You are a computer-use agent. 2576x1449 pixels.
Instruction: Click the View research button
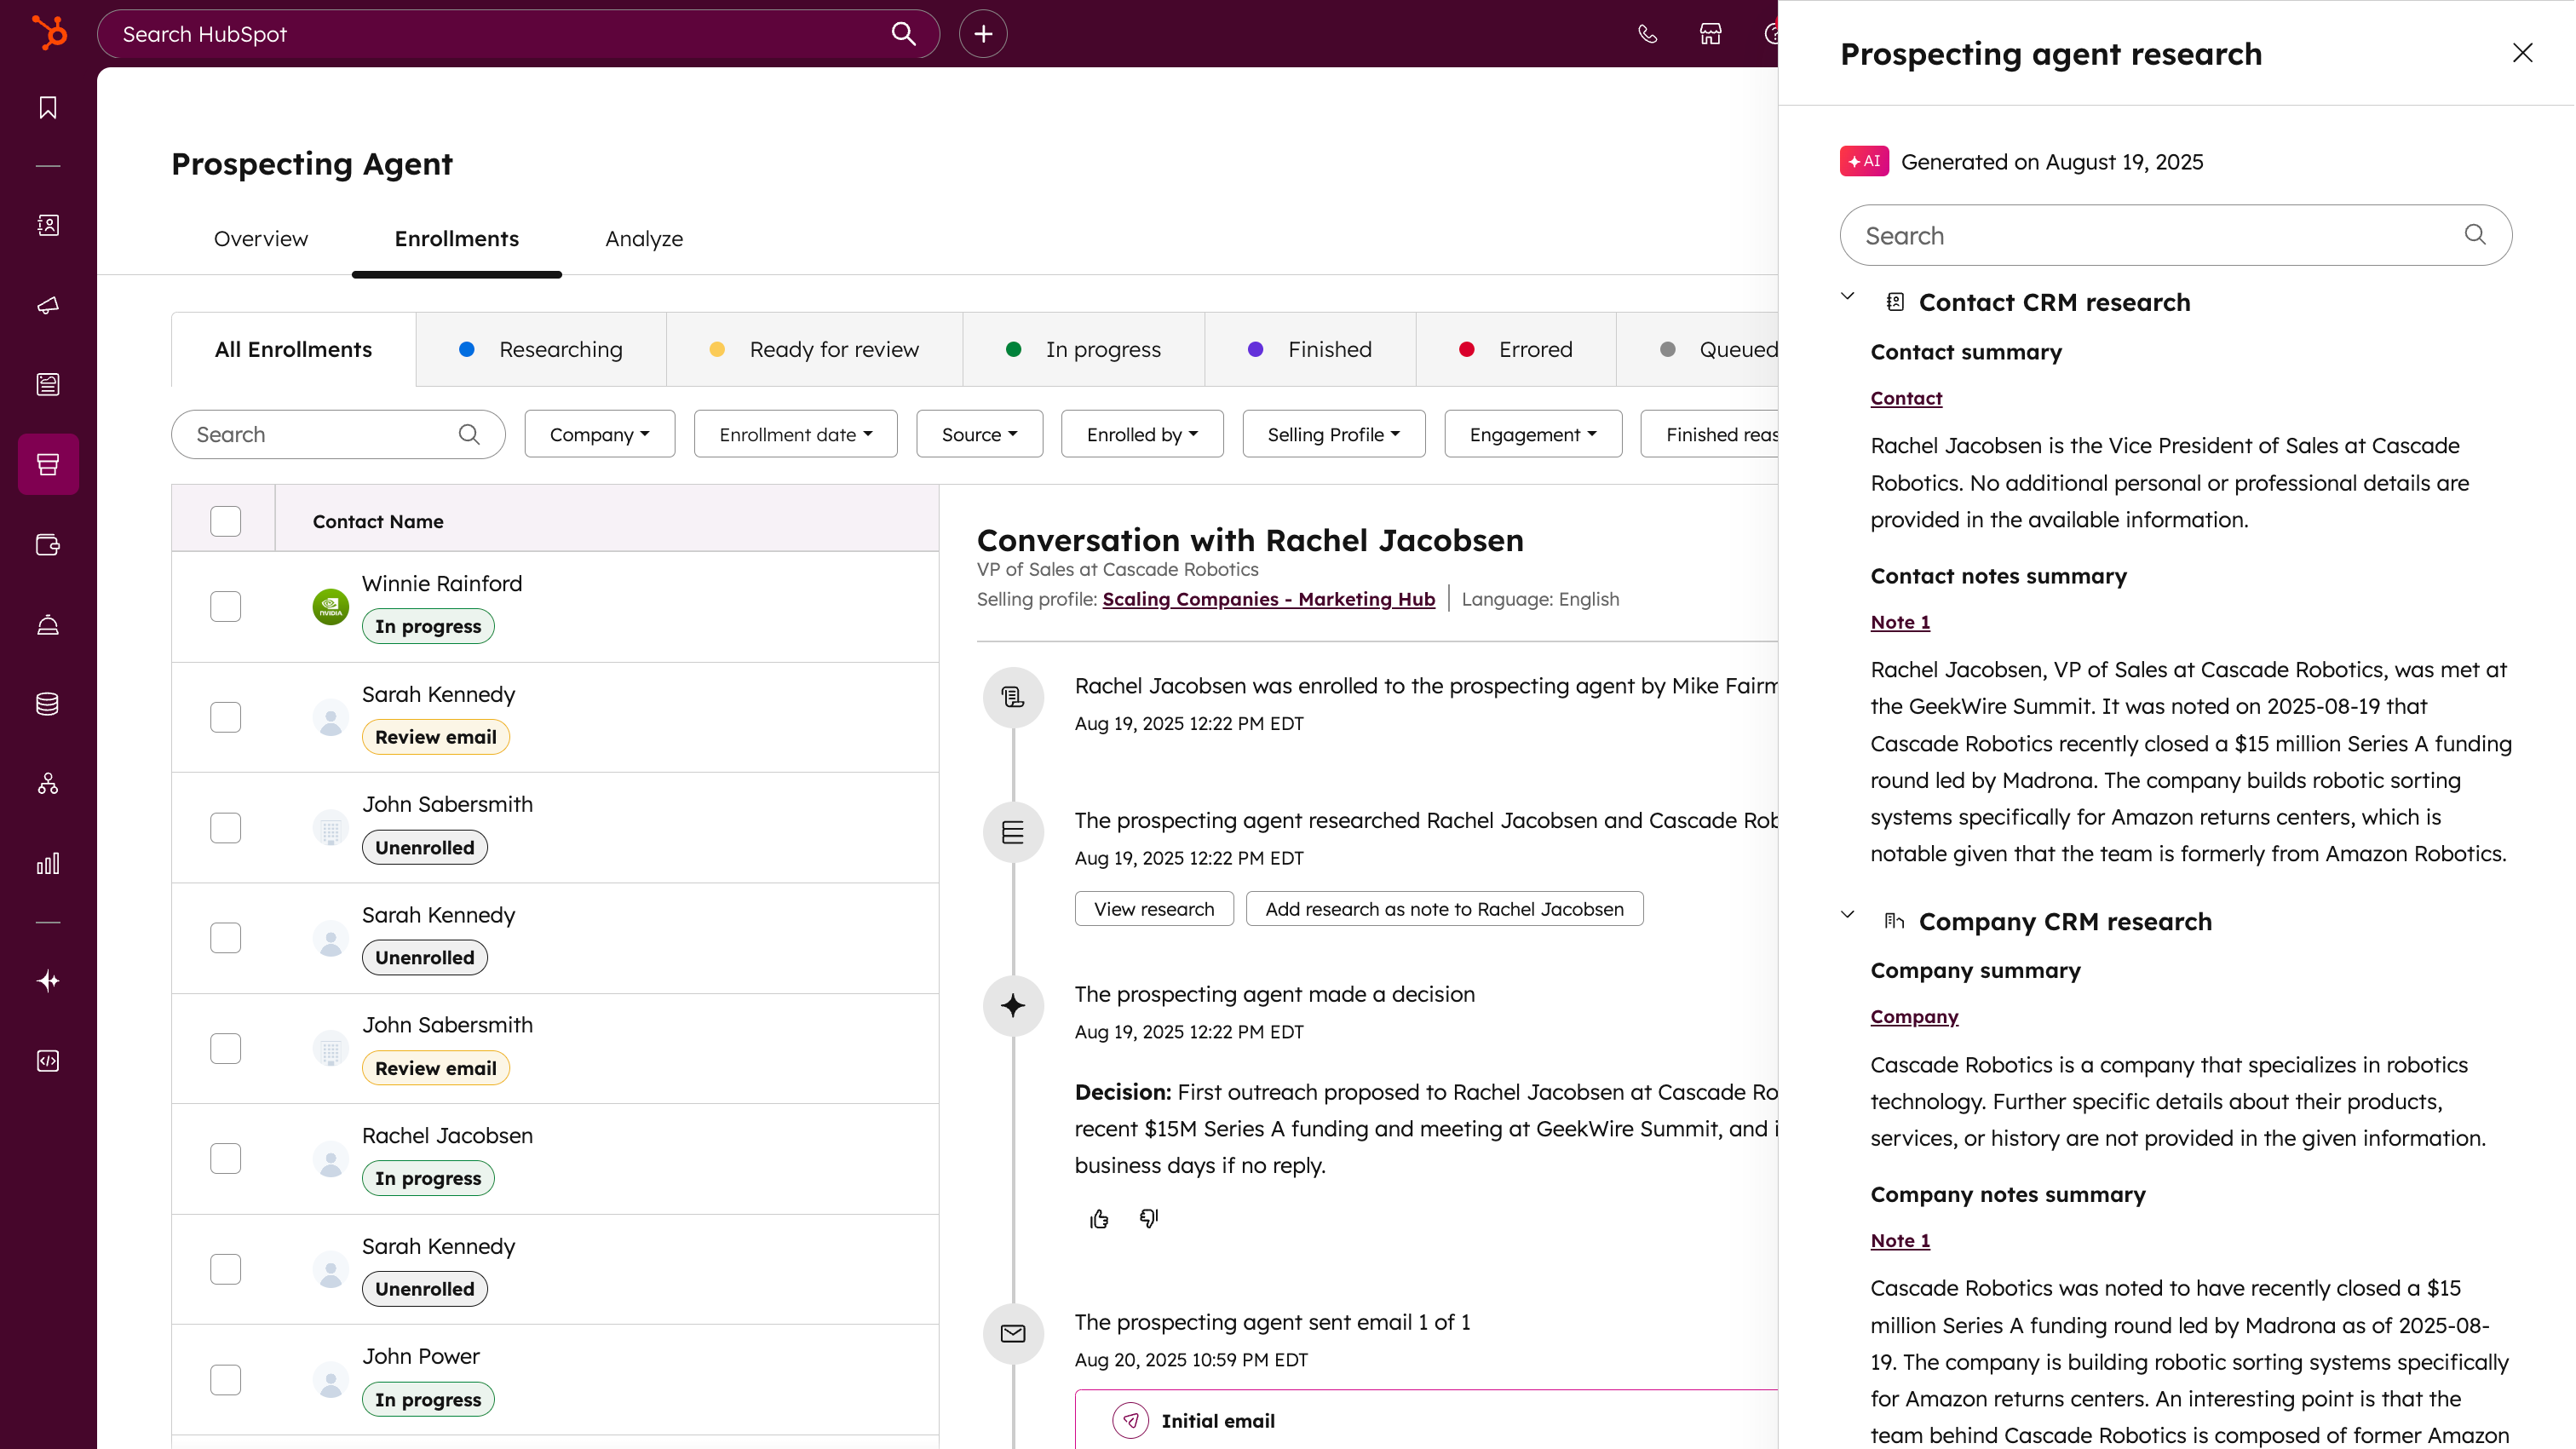tap(1153, 909)
